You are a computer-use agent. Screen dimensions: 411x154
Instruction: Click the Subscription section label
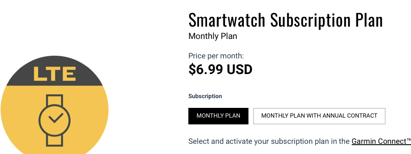[x=205, y=96]
